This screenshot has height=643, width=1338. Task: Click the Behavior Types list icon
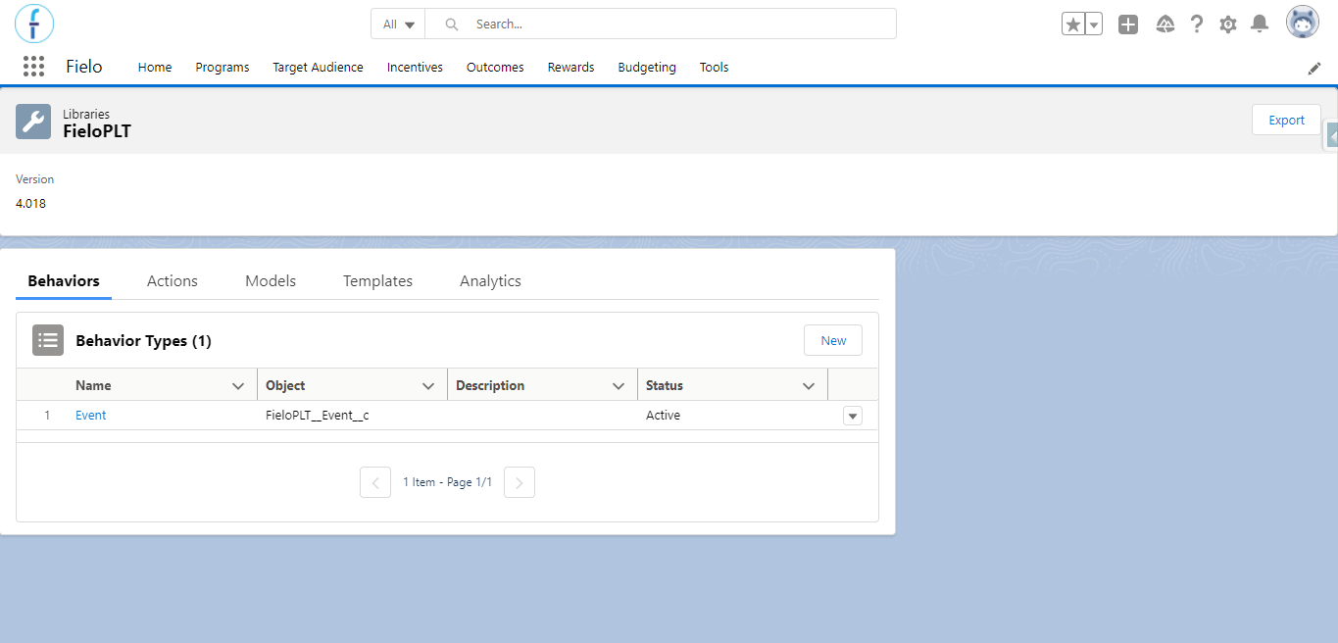[48, 340]
